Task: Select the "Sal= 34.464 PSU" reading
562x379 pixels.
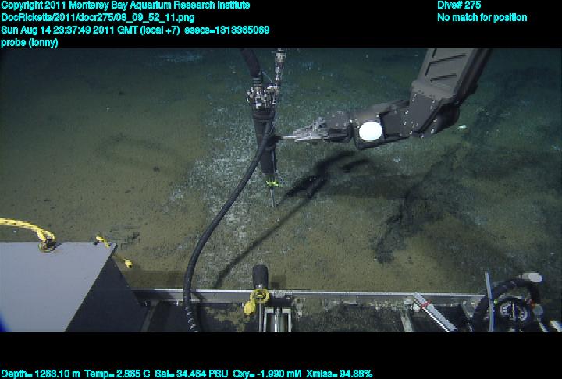Action: [x=191, y=374]
